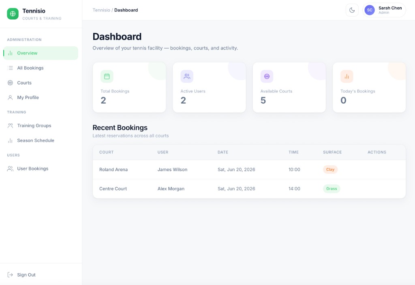
Task: Click the USER column header
Action: (x=163, y=152)
